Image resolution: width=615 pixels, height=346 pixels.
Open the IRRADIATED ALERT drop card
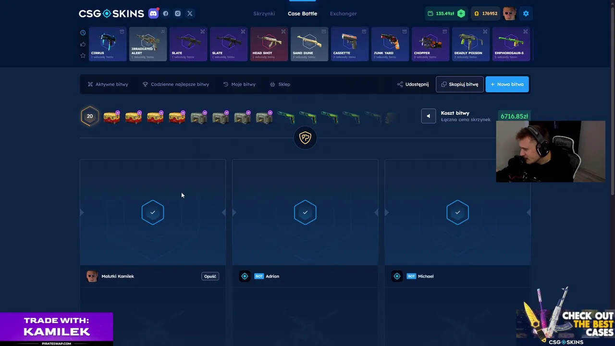[x=148, y=44]
